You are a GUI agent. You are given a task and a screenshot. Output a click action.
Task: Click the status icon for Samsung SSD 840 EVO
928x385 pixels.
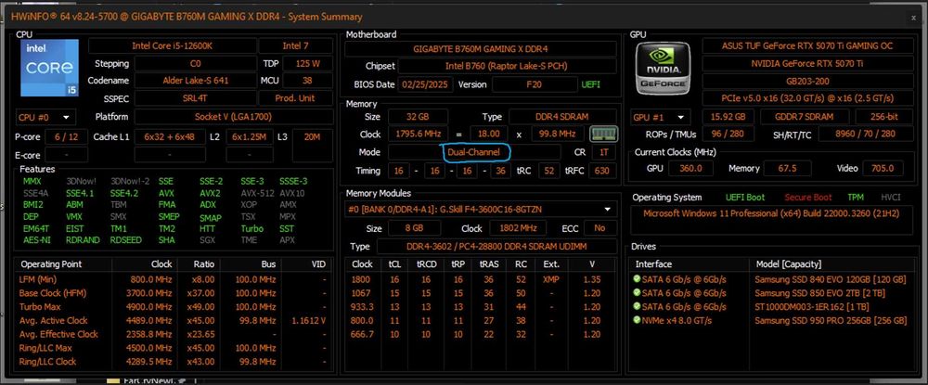click(x=637, y=279)
